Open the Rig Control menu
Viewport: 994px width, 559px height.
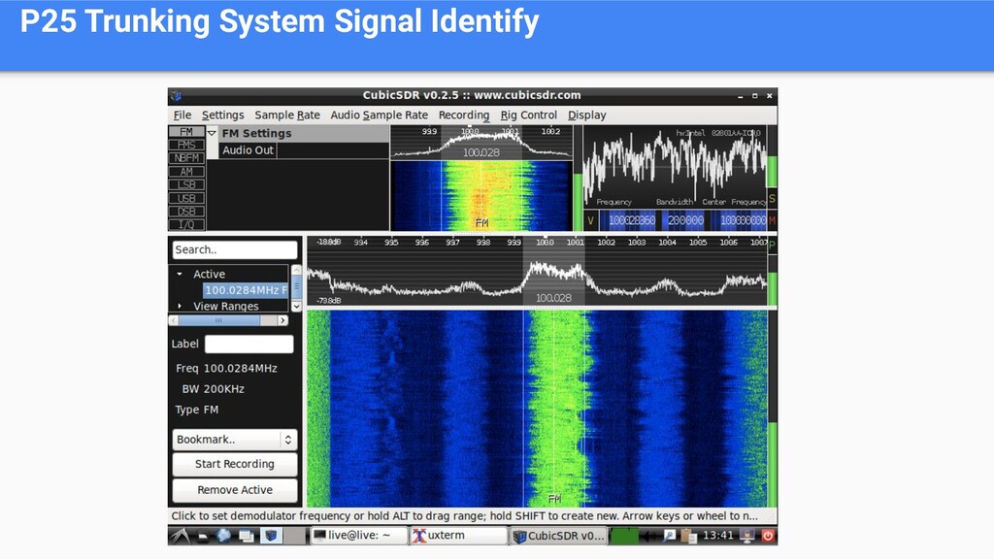529,115
